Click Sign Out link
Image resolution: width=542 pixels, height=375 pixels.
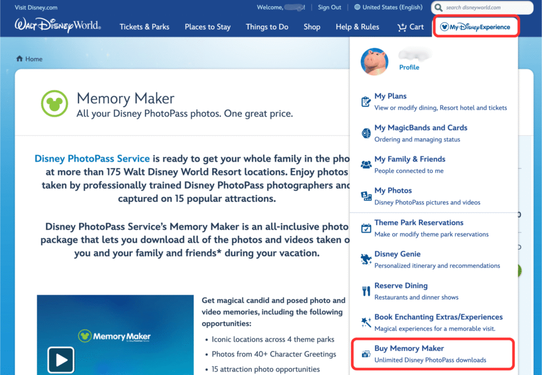click(x=329, y=7)
